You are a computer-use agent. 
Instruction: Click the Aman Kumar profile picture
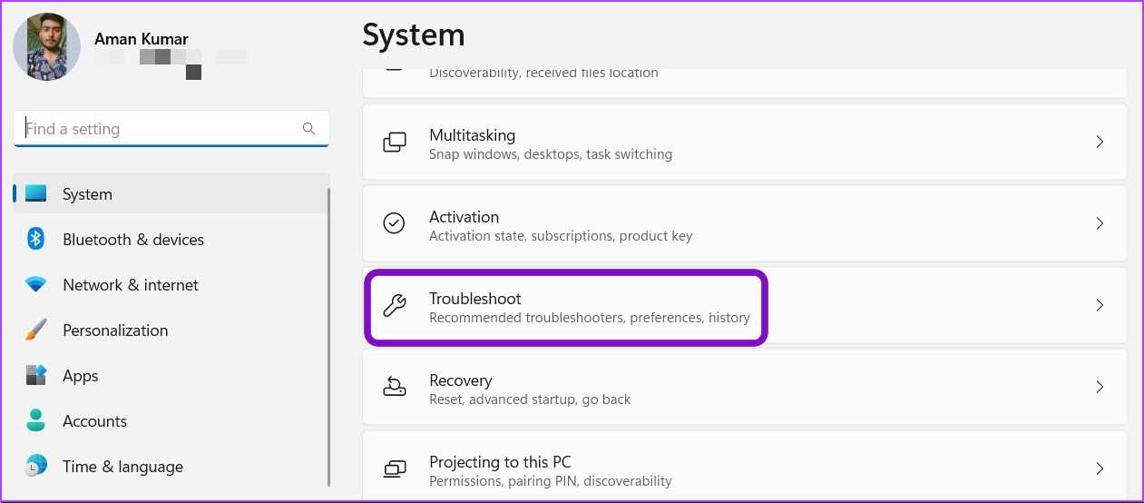(x=46, y=46)
